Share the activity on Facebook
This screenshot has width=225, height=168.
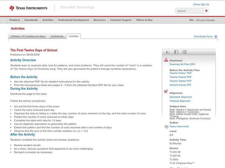(x=176, y=52)
